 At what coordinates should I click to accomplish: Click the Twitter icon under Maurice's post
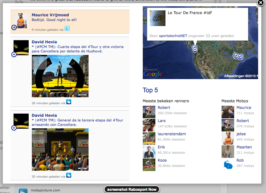(67, 29)
